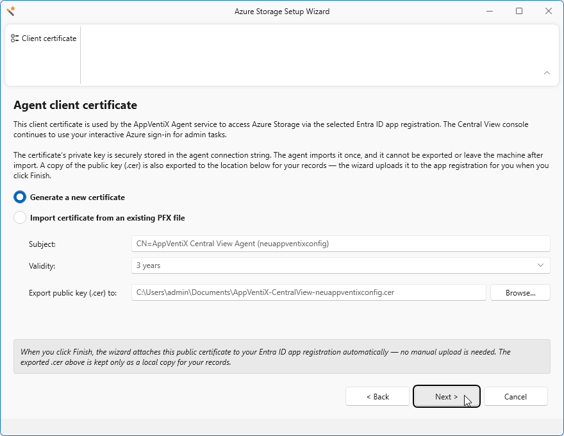Maximize the wizard window
Viewport: 564px width, 436px height.
coord(519,11)
